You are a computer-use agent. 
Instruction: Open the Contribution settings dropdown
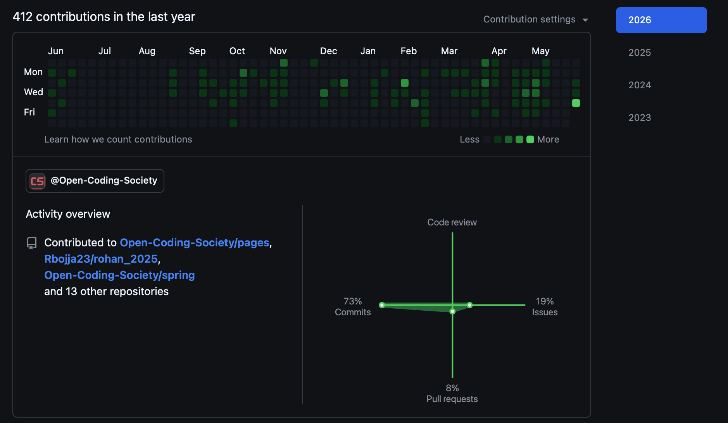click(x=535, y=19)
